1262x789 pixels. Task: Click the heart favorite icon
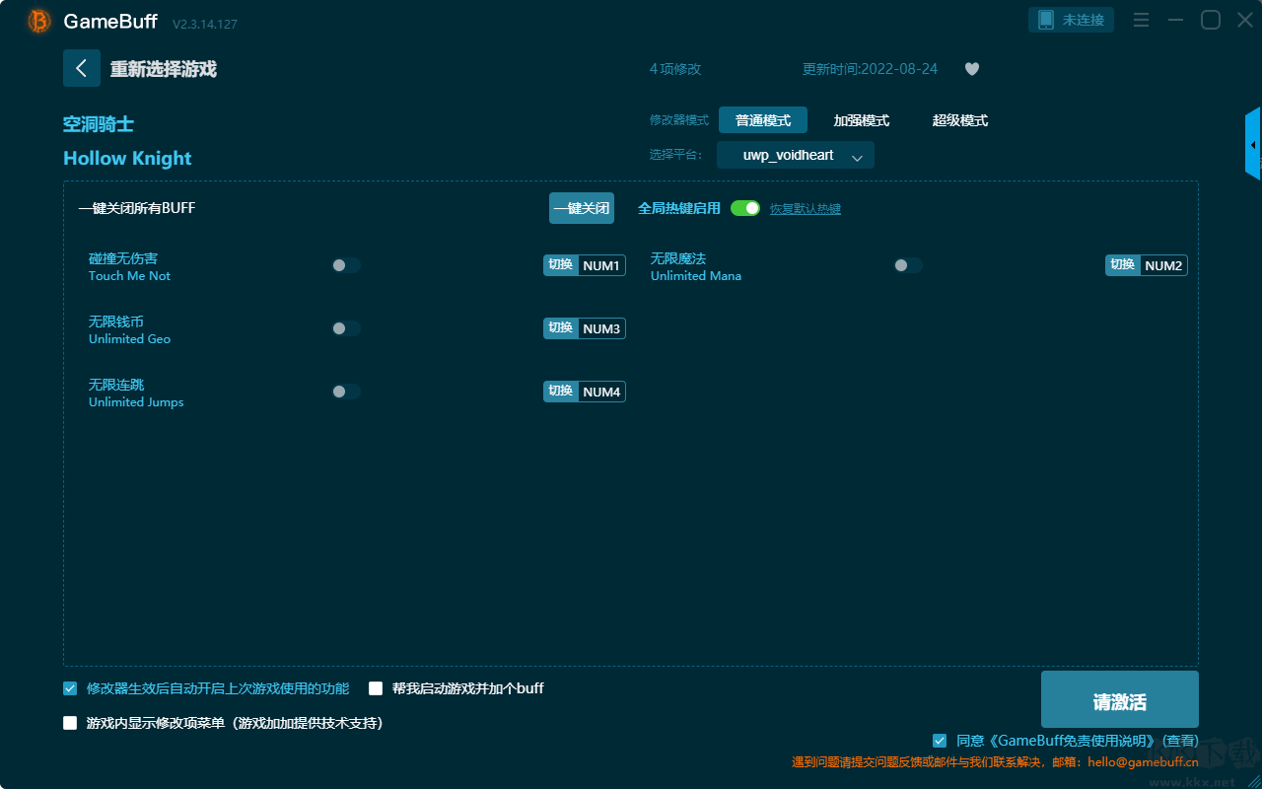click(971, 69)
